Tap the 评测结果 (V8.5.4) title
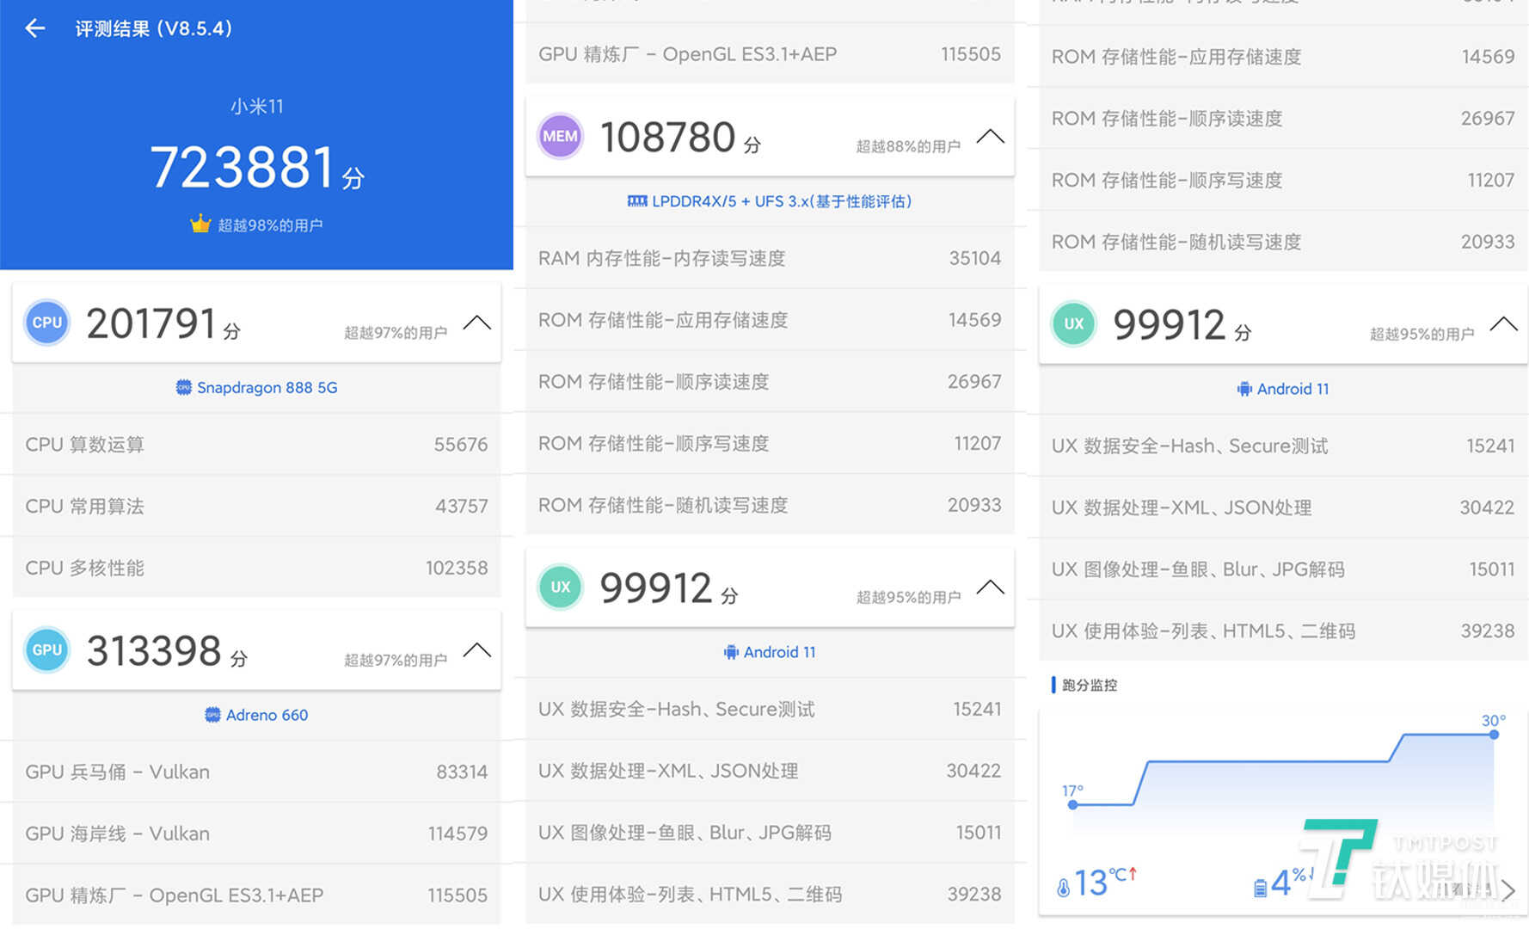The width and height of the screenshot is (1529, 929). 153,28
